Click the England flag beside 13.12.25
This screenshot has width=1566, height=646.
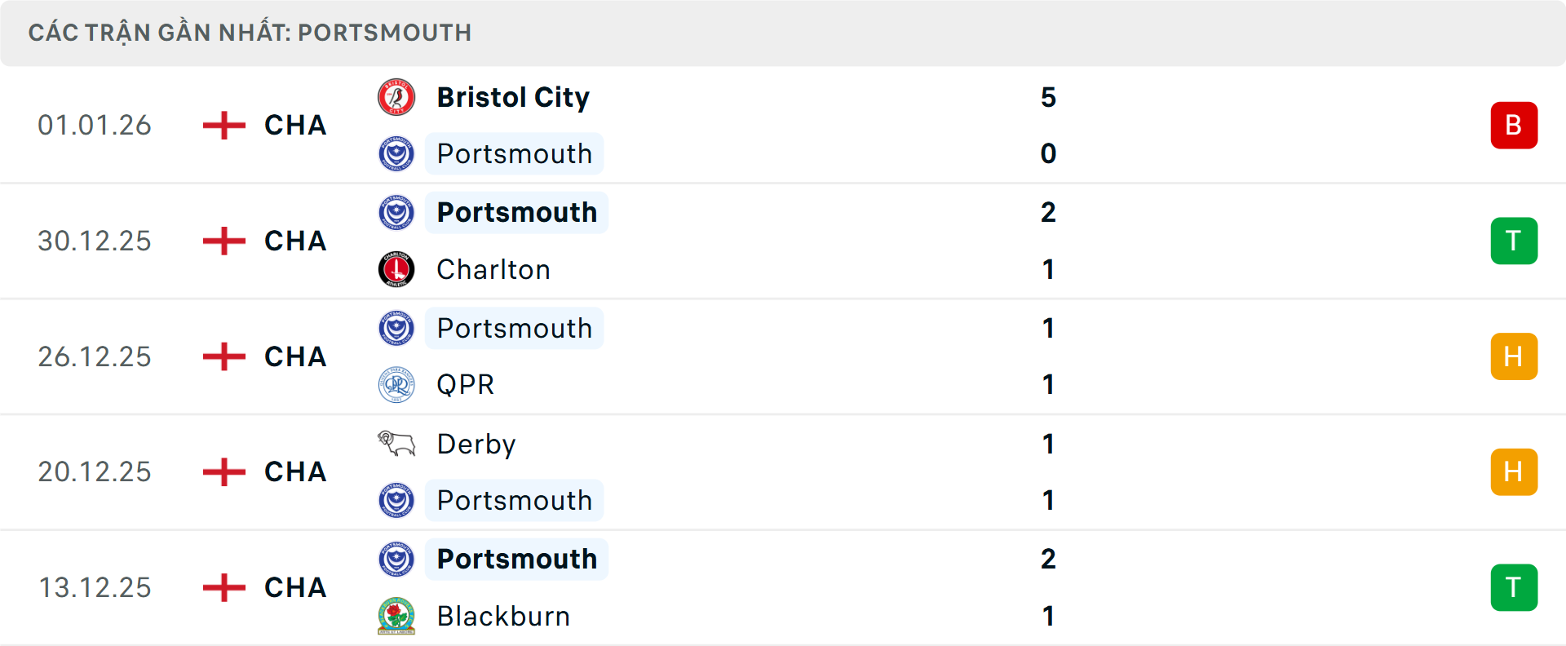[223, 587]
